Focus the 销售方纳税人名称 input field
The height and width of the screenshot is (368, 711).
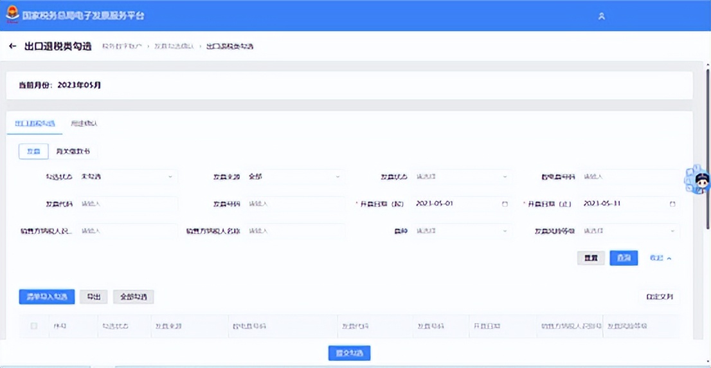tap(295, 231)
